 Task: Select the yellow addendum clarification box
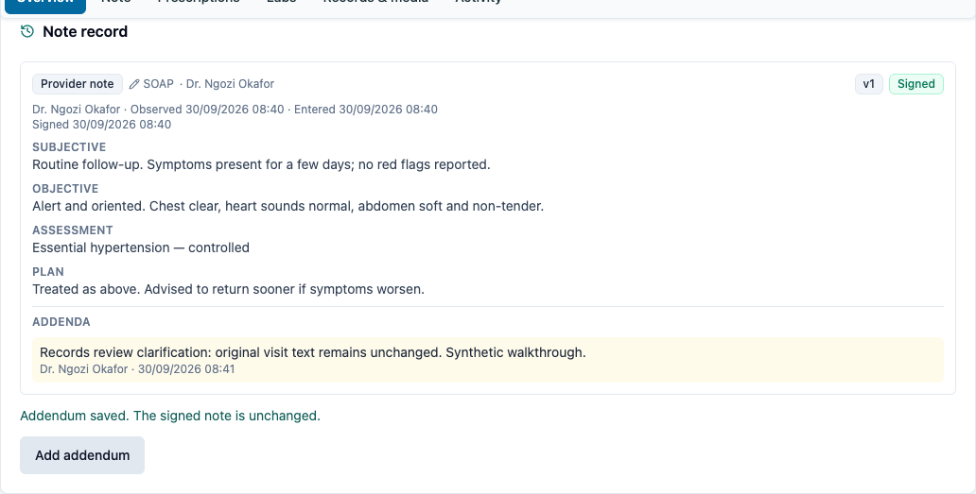click(x=488, y=360)
